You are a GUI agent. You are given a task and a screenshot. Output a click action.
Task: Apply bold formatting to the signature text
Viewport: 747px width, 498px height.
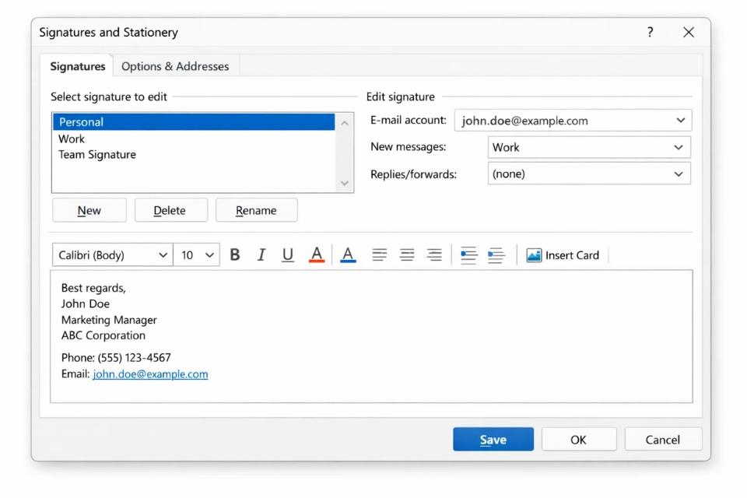coord(235,254)
